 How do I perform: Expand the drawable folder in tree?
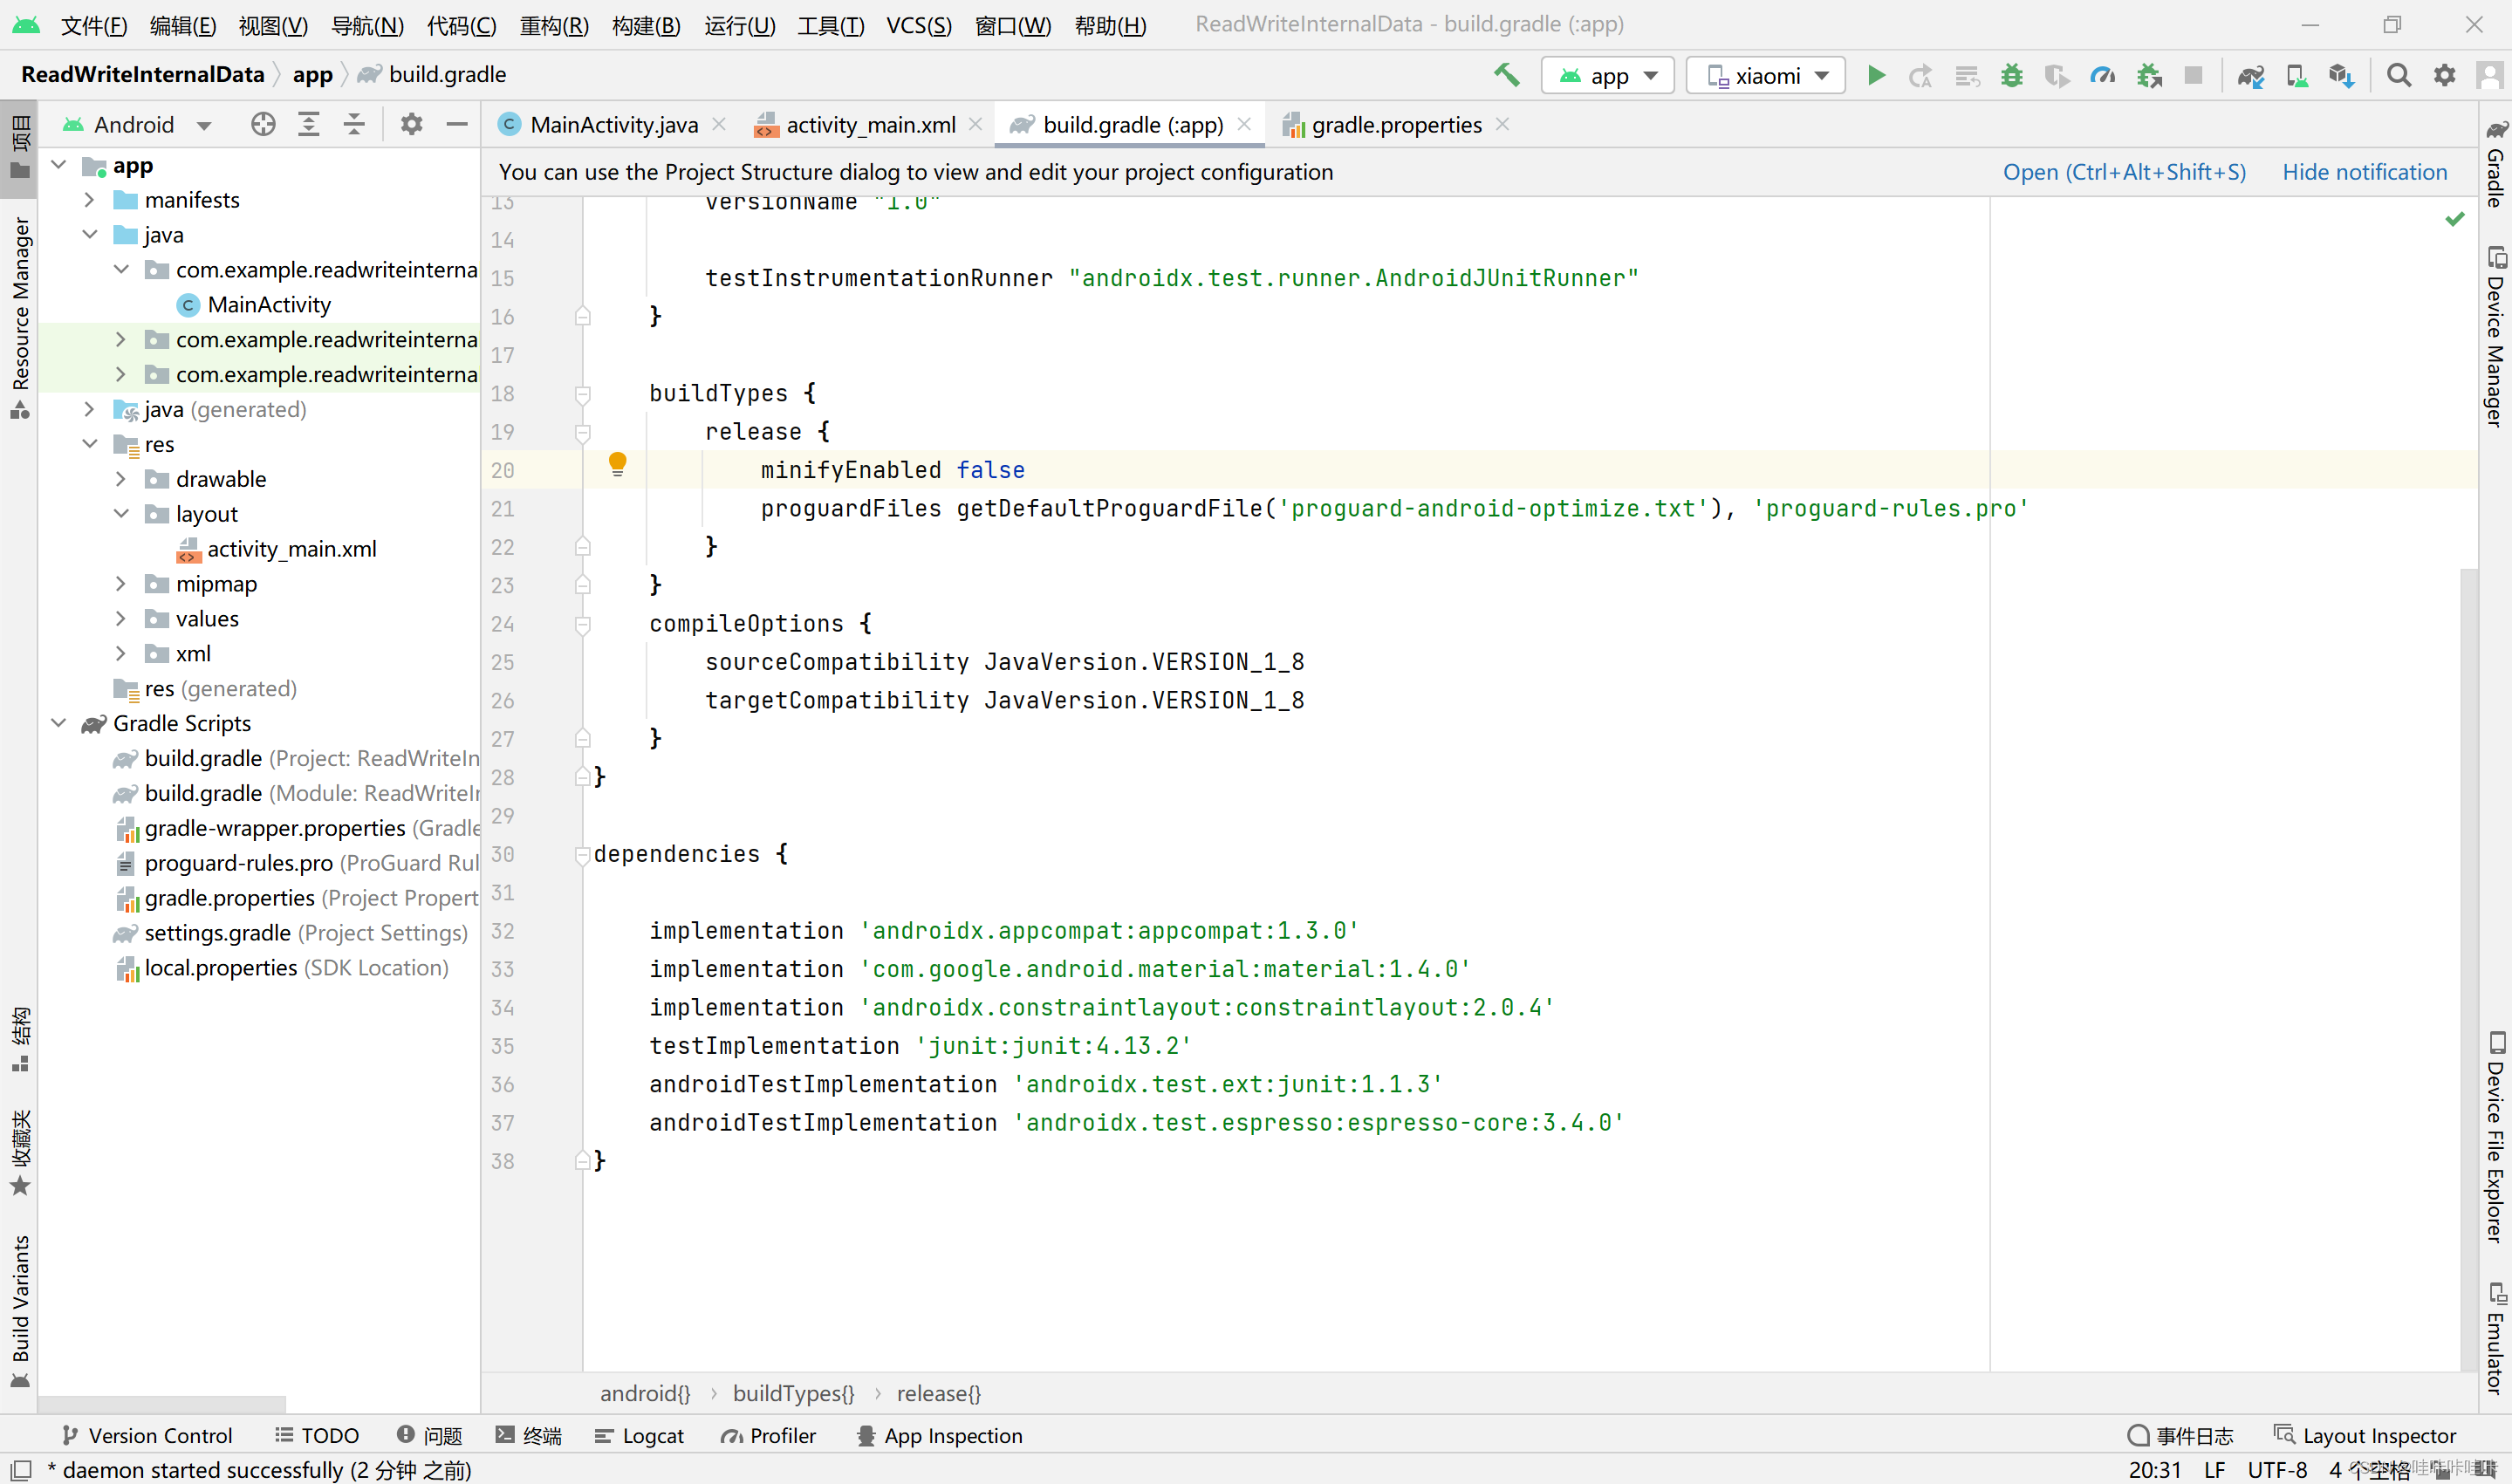click(x=121, y=479)
